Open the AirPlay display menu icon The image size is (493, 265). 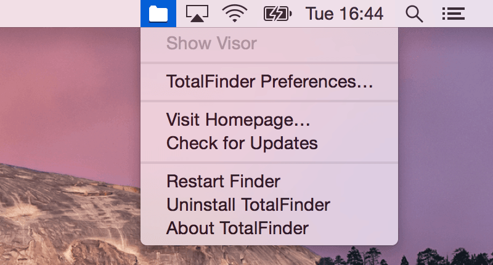tap(196, 13)
